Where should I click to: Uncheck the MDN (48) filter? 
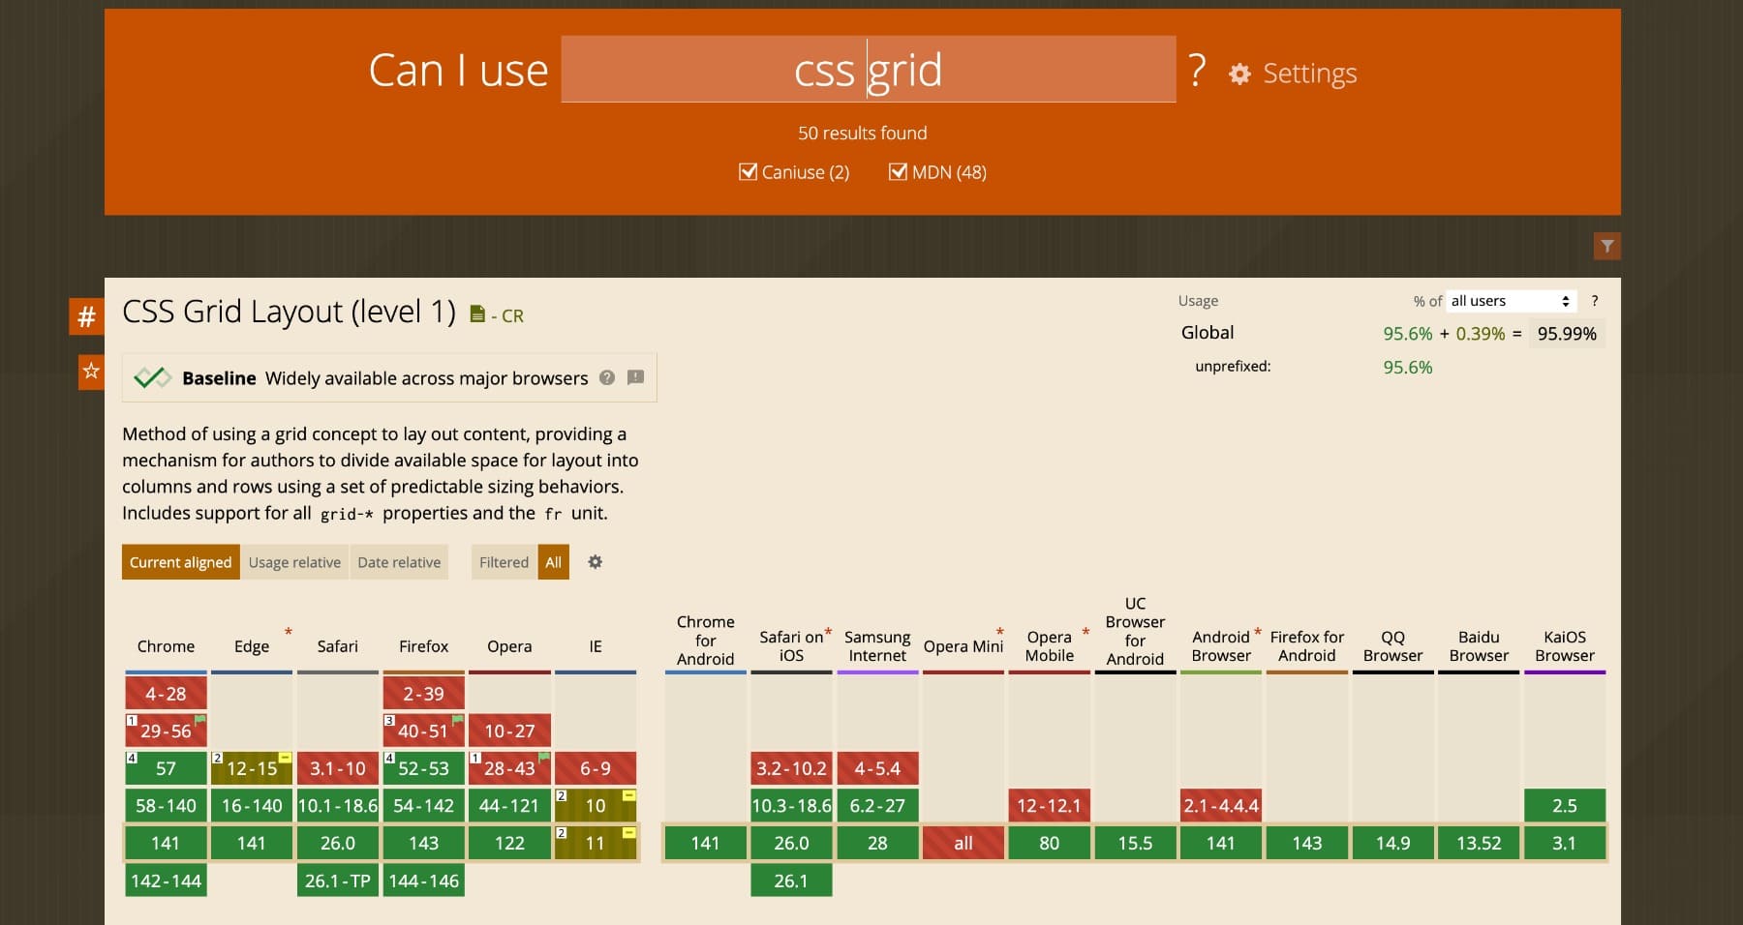tap(898, 171)
